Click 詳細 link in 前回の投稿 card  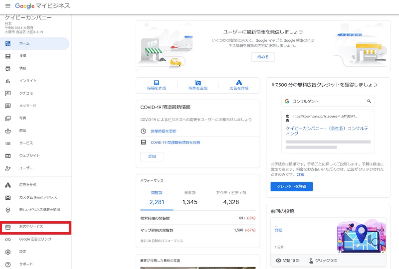point(278,230)
